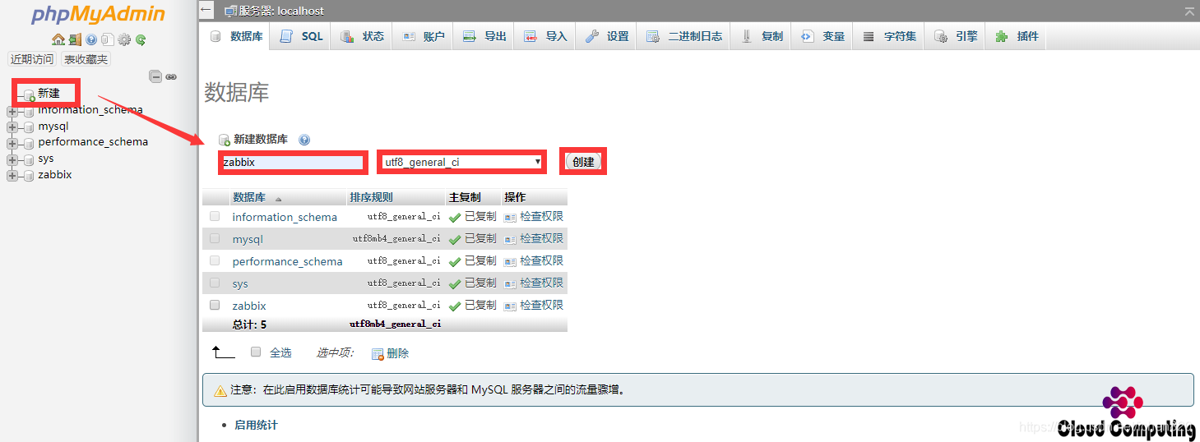This screenshot has width=1200, height=442.
Task: Click database icon of zabbix in tree
Action: [x=29, y=175]
